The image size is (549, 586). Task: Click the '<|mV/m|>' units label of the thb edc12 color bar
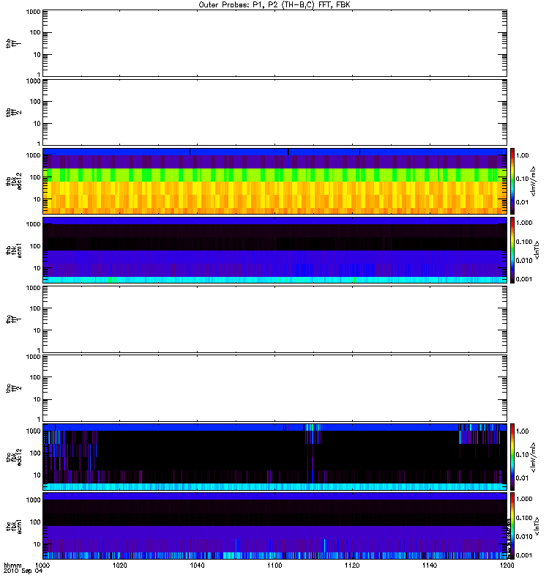(x=534, y=181)
